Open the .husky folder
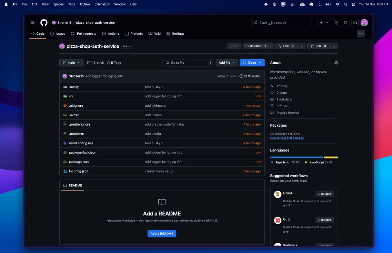This screenshot has height=253, width=392. tap(74, 87)
